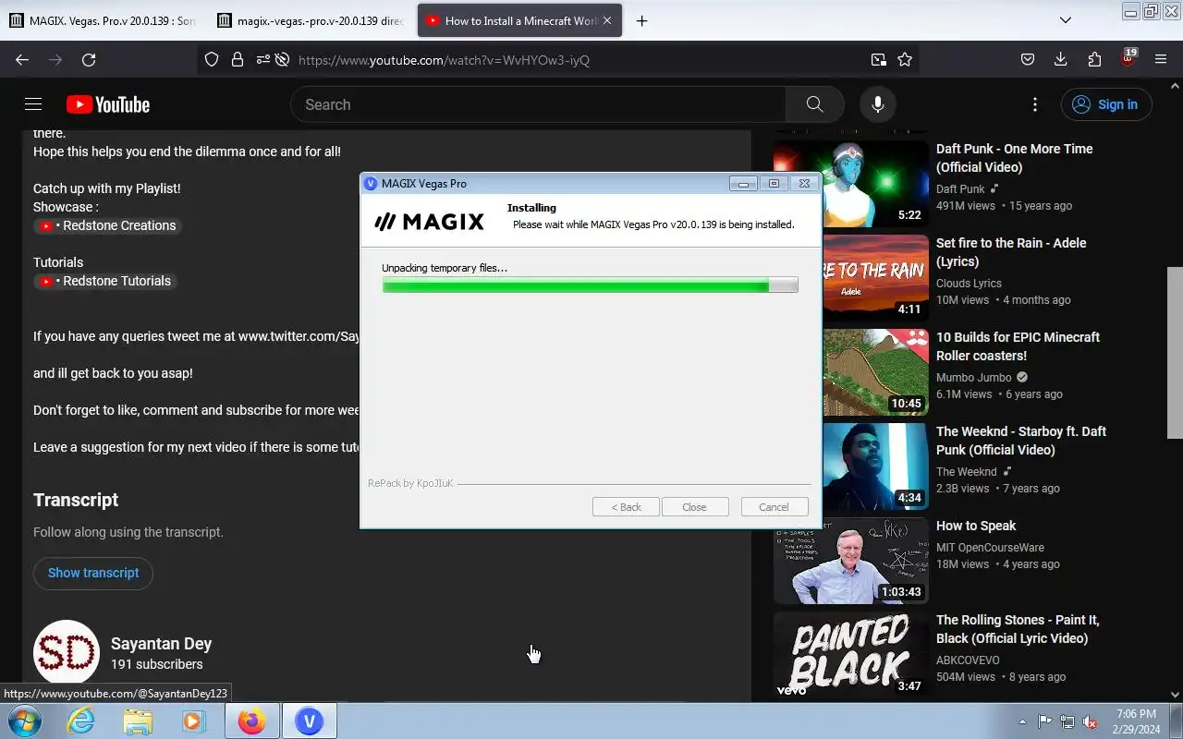This screenshot has width=1183, height=739.
Task: Toggle picture-in-picture icon in the address bar
Action: click(x=878, y=59)
